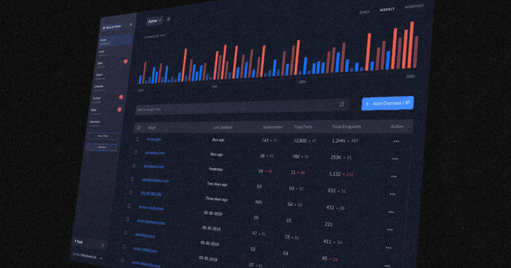Image resolution: width=511 pixels, height=268 pixels.
Task: Expand the Acme workspace dropdown
Action: tap(154, 21)
